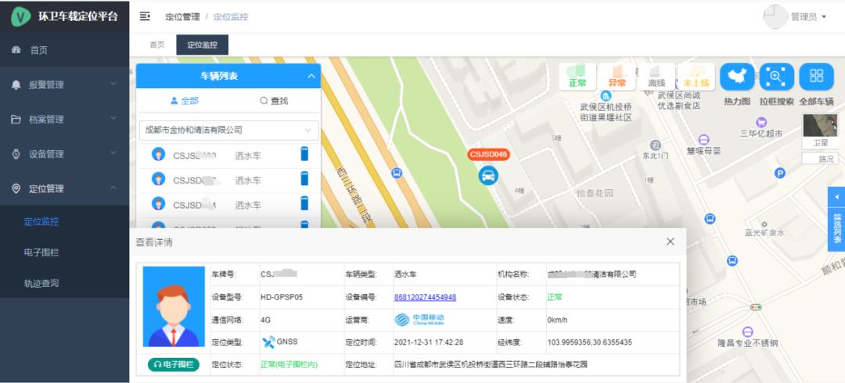Activate 拉框搜索 box search tool
Image resolution: width=845 pixels, height=383 pixels.
[x=777, y=77]
